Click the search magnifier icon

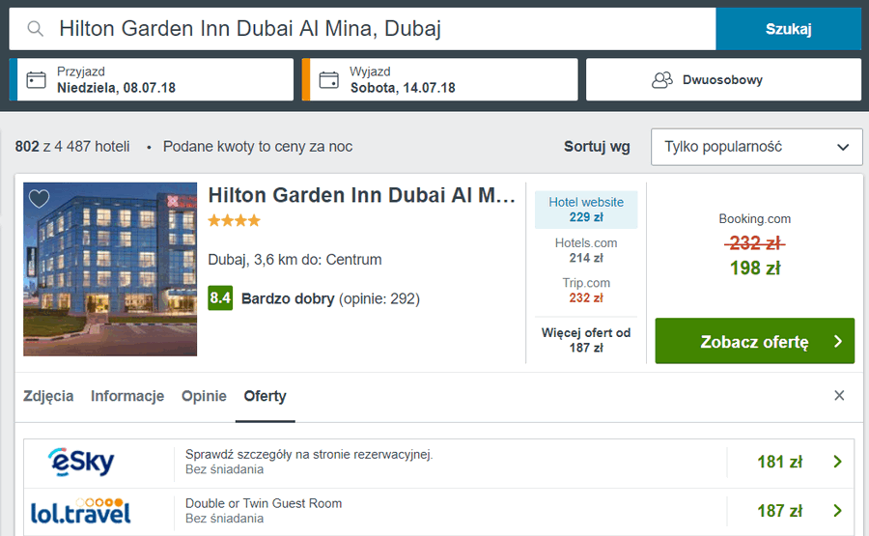pos(35,29)
